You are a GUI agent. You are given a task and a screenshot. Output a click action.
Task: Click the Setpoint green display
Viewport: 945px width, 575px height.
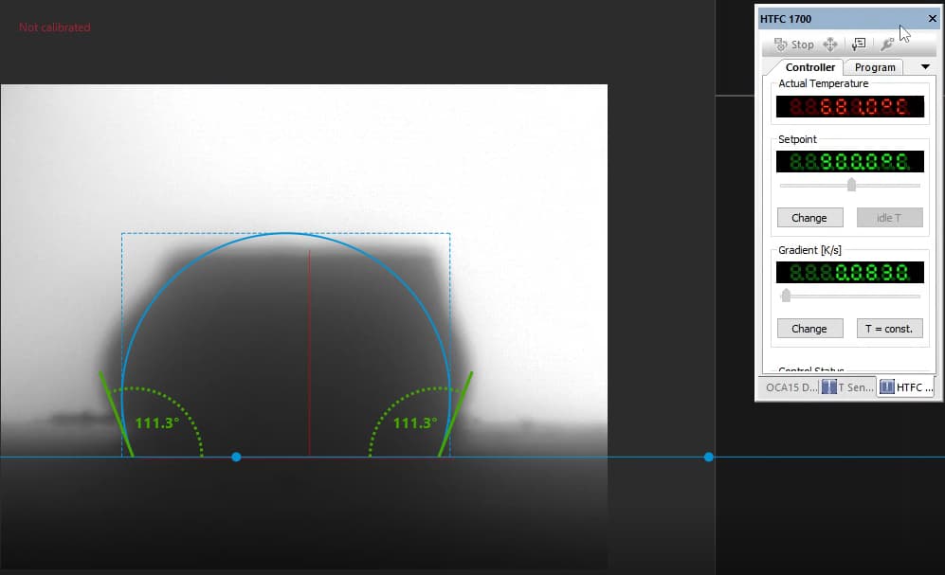point(850,161)
